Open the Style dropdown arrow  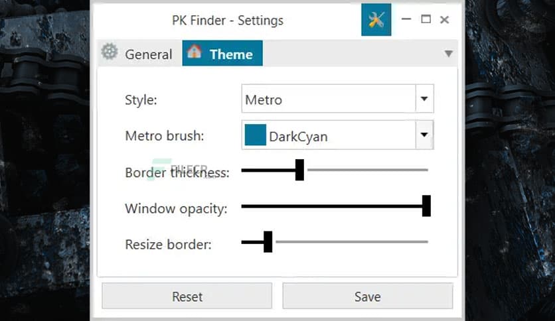[x=424, y=99]
